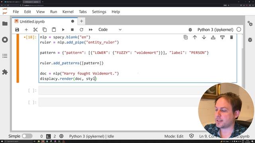Enable the debugger bug icon in toolbar

[190, 30]
